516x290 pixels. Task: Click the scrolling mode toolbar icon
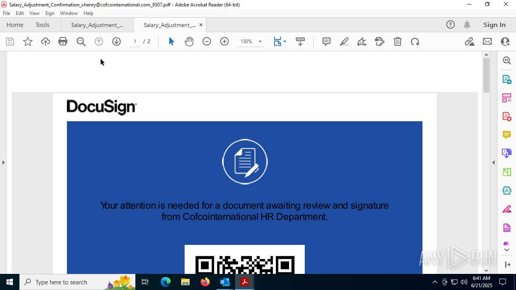point(300,41)
